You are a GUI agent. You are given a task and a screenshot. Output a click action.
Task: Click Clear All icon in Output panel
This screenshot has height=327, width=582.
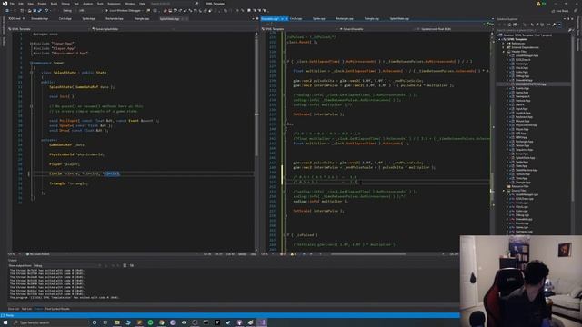(125, 265)
